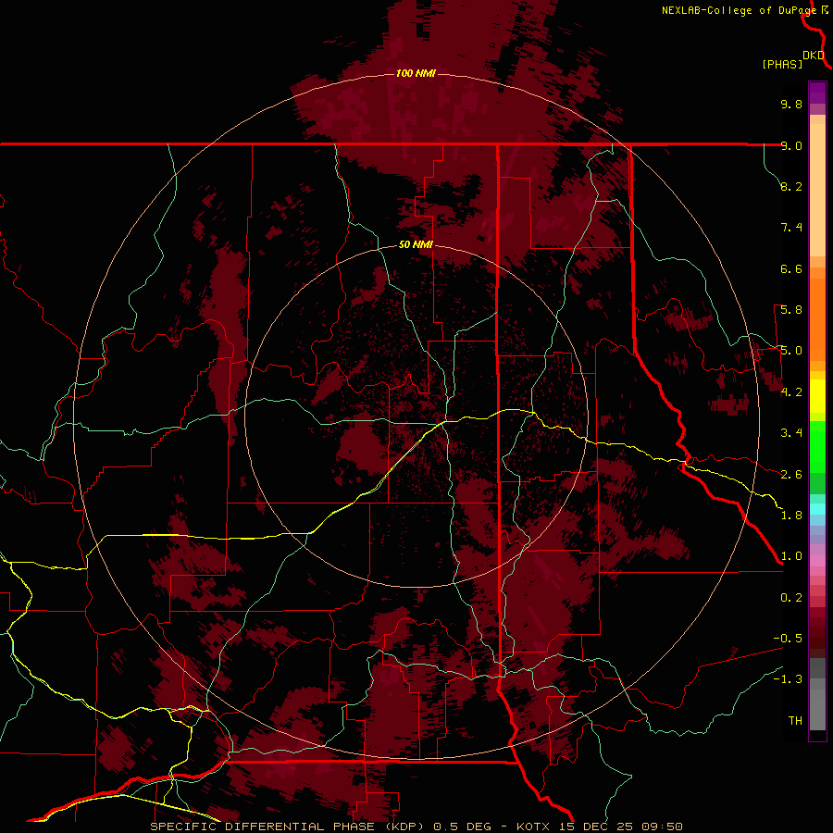Viewport: 833px width, 833px height.
Task: Click the bright yellow segment of the color bar
Action: (817, 396)
